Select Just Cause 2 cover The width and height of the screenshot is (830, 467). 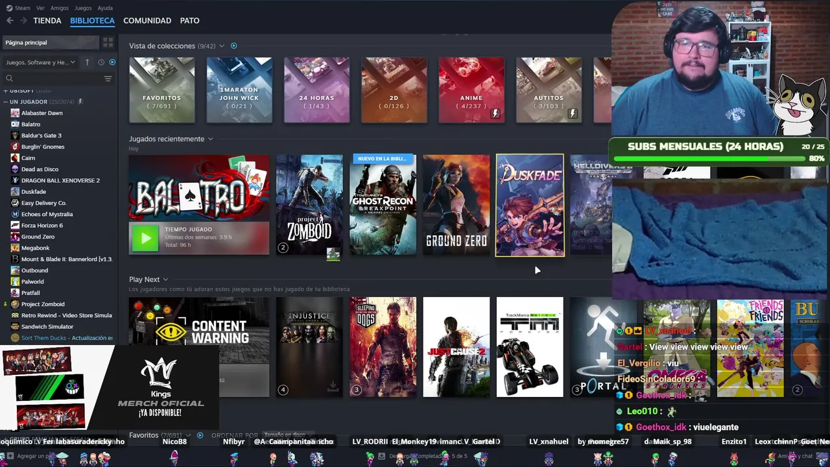point(456,347)
